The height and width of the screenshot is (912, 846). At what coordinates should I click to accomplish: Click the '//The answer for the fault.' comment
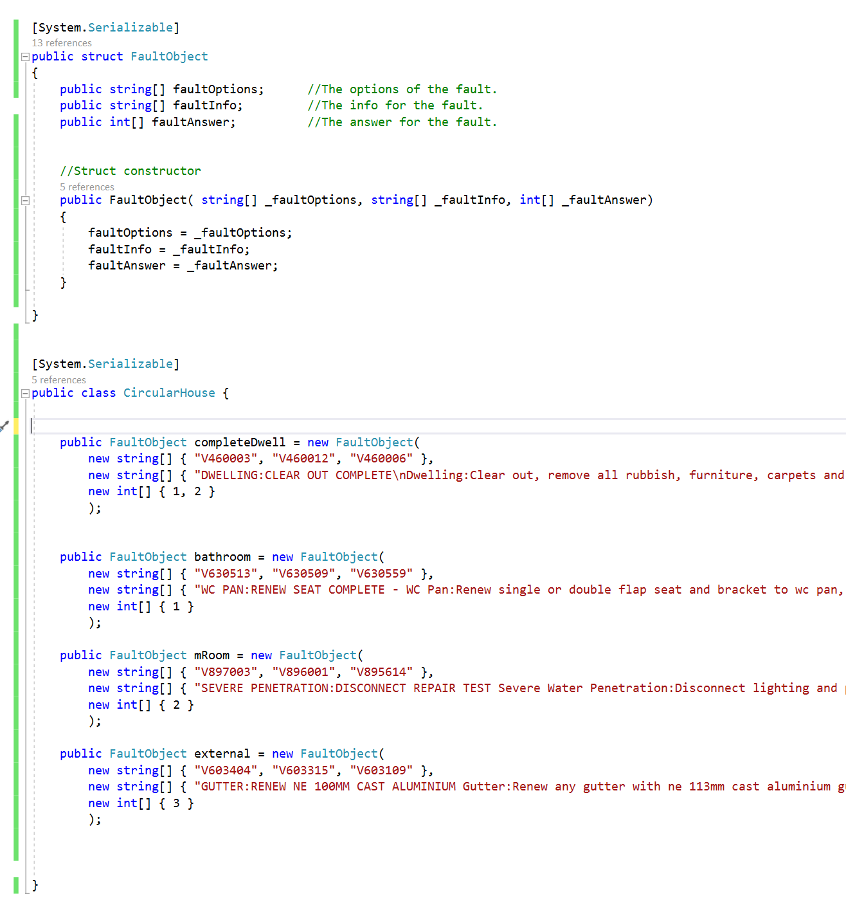[402, 122]
